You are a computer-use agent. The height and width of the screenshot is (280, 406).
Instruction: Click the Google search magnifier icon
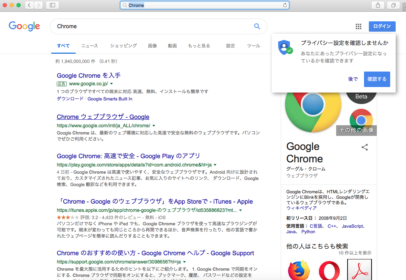tap(257, 26)
